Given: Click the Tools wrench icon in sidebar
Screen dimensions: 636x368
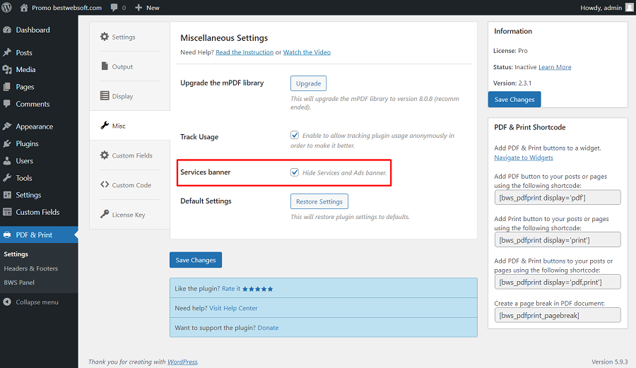Looking at the screenshot, I should 7,178.
